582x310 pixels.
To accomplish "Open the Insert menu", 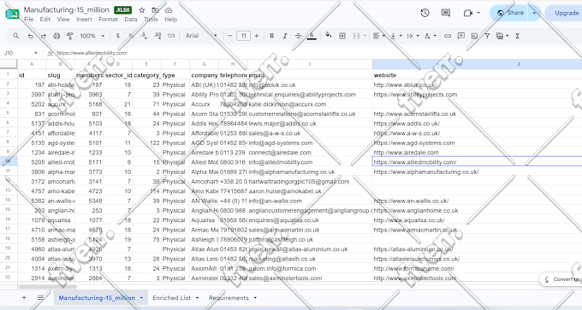I will click(84, 20).
